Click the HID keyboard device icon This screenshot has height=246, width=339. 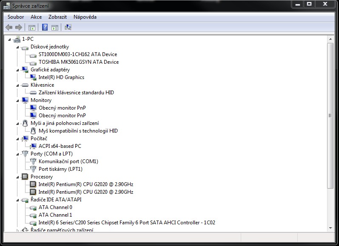33,93
